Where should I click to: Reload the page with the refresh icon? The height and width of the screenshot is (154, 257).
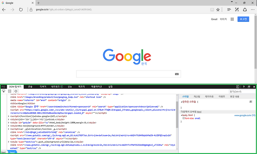(x=21, y=10)
